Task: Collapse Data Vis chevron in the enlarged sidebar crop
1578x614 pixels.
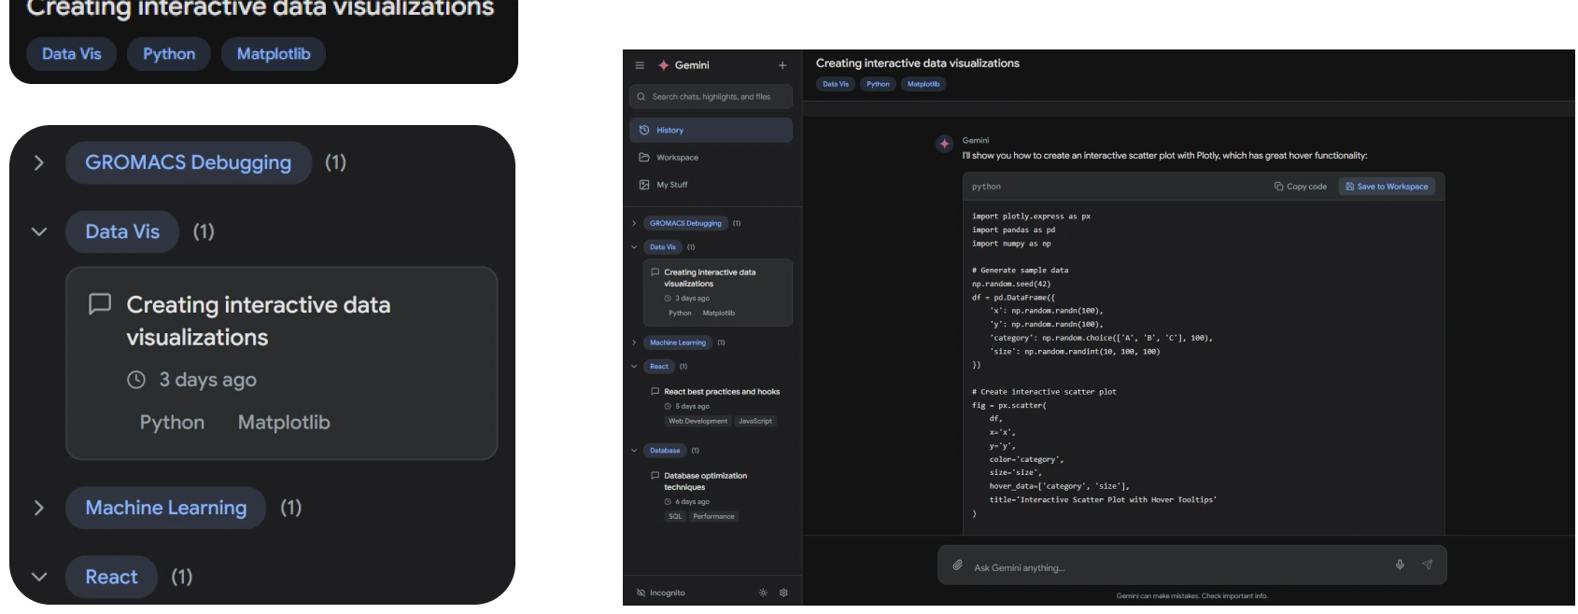Action: [38, 231]
